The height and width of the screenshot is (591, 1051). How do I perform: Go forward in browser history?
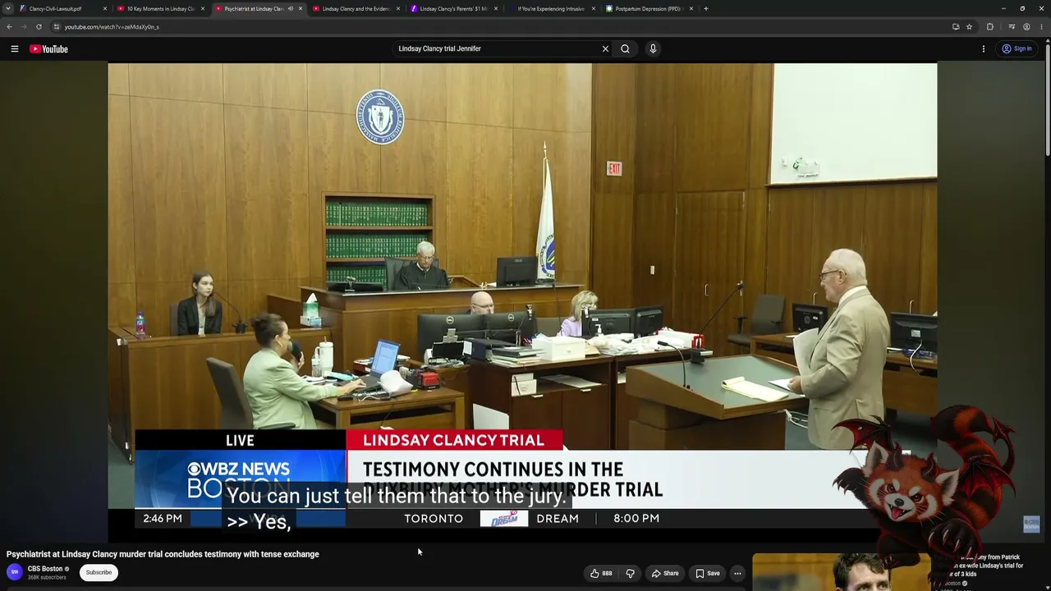pyautogui.click(x=24, y=27)
